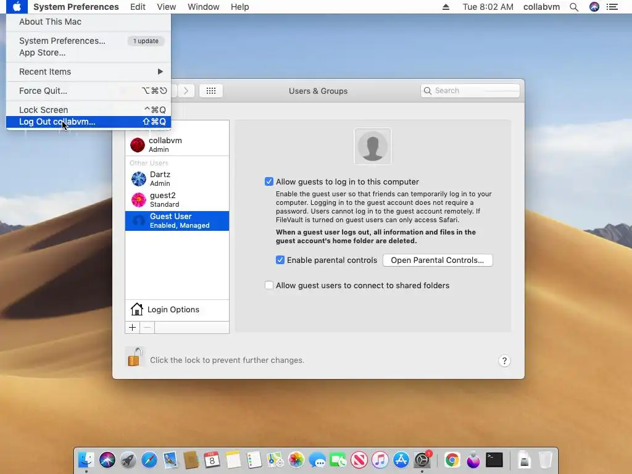Click the guest user silhouette picture

point(372,146)
